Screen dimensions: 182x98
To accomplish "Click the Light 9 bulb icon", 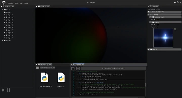I will coord(6,35).
